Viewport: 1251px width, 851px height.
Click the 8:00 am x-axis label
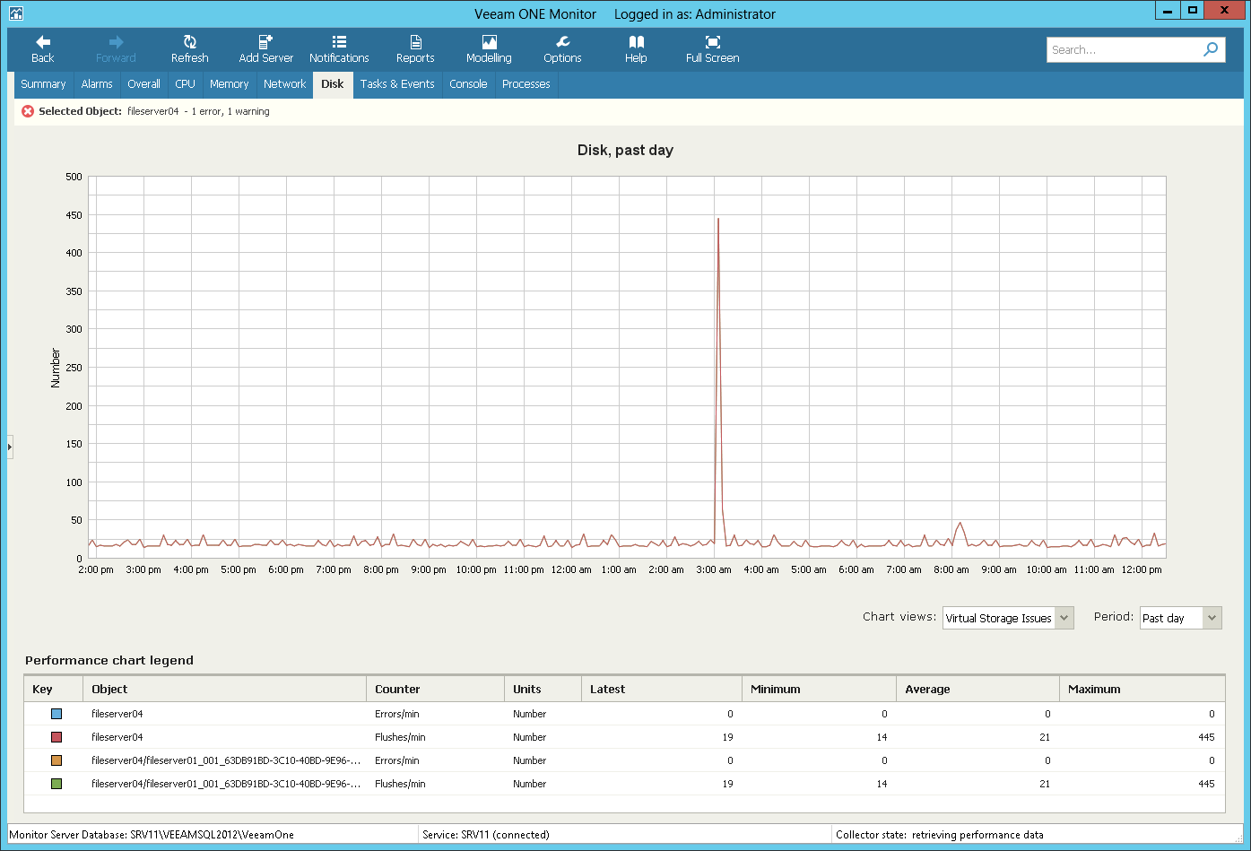[x=951, y=569]
